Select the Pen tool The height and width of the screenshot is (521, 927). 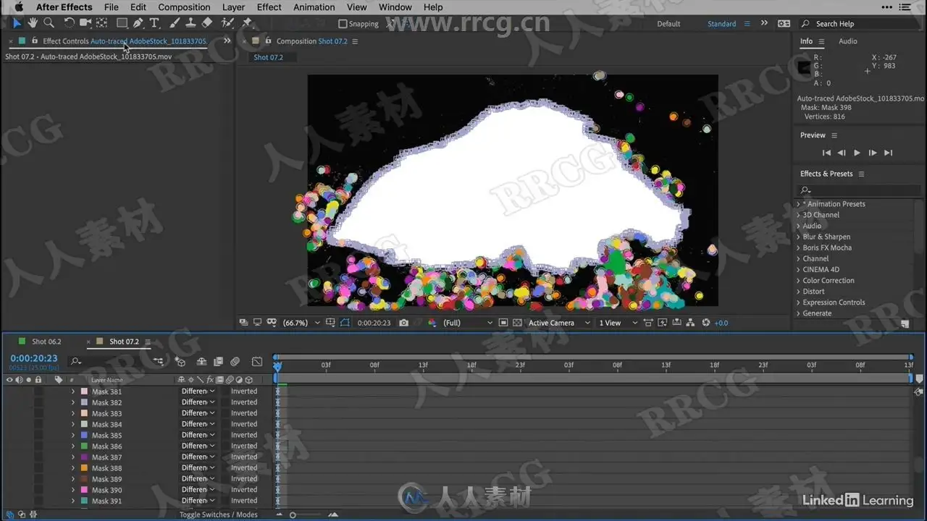pyautogui.click(x=138, y=23)
